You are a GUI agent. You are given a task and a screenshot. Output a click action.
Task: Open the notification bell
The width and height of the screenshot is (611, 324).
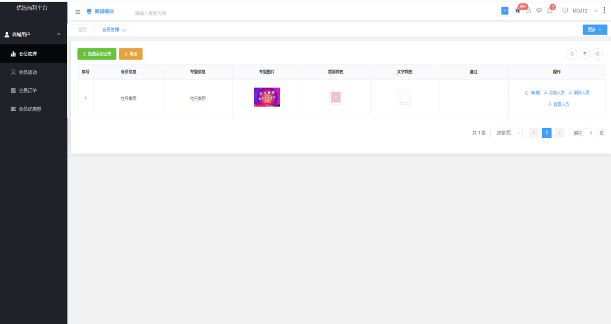point(549,11)
